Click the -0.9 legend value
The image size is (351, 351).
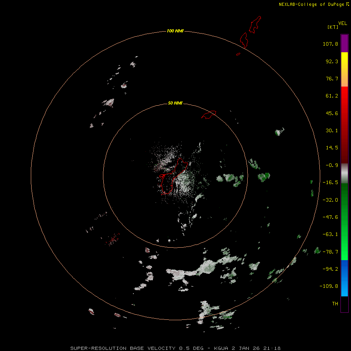[332, 165]
